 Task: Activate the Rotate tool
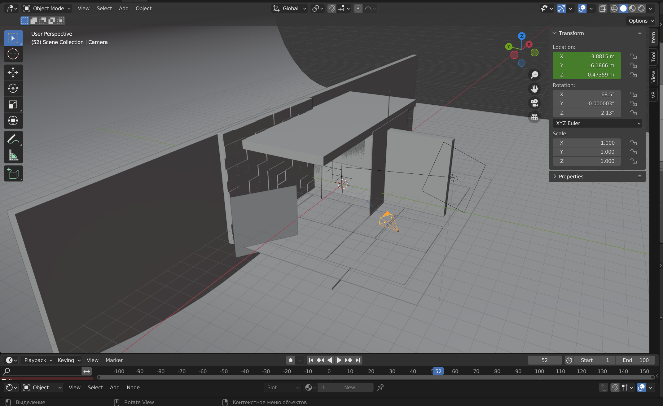click(x=13, y=89)
